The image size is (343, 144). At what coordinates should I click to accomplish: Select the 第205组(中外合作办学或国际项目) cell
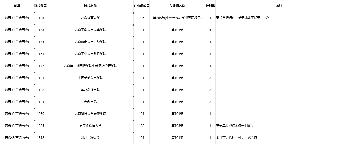pyautogui.click(x=177, y=18)
